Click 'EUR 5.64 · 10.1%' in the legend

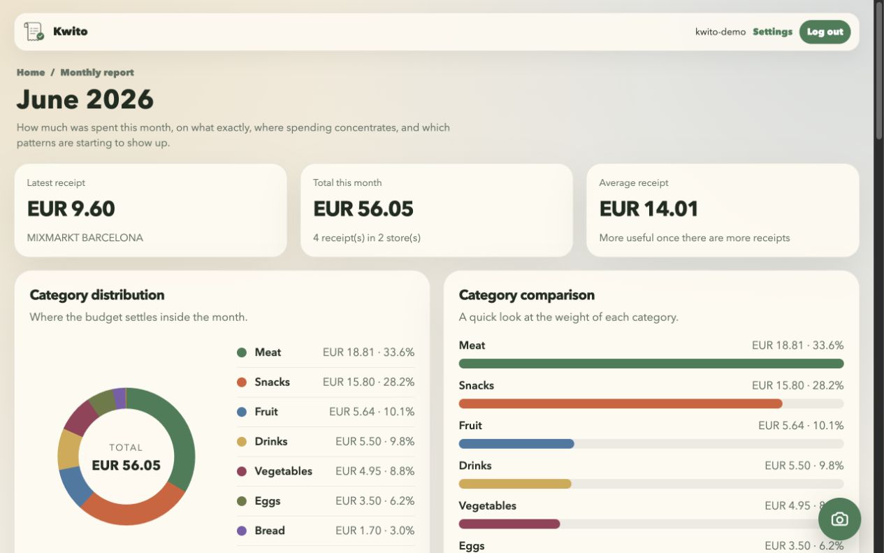tap(372, 412)
